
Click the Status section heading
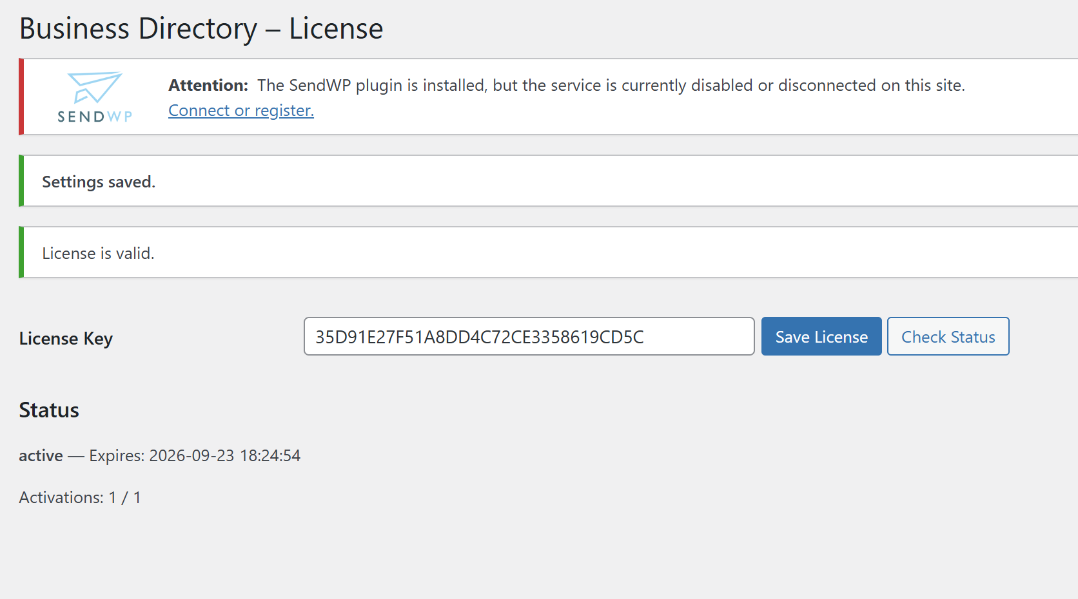[49, 410]
